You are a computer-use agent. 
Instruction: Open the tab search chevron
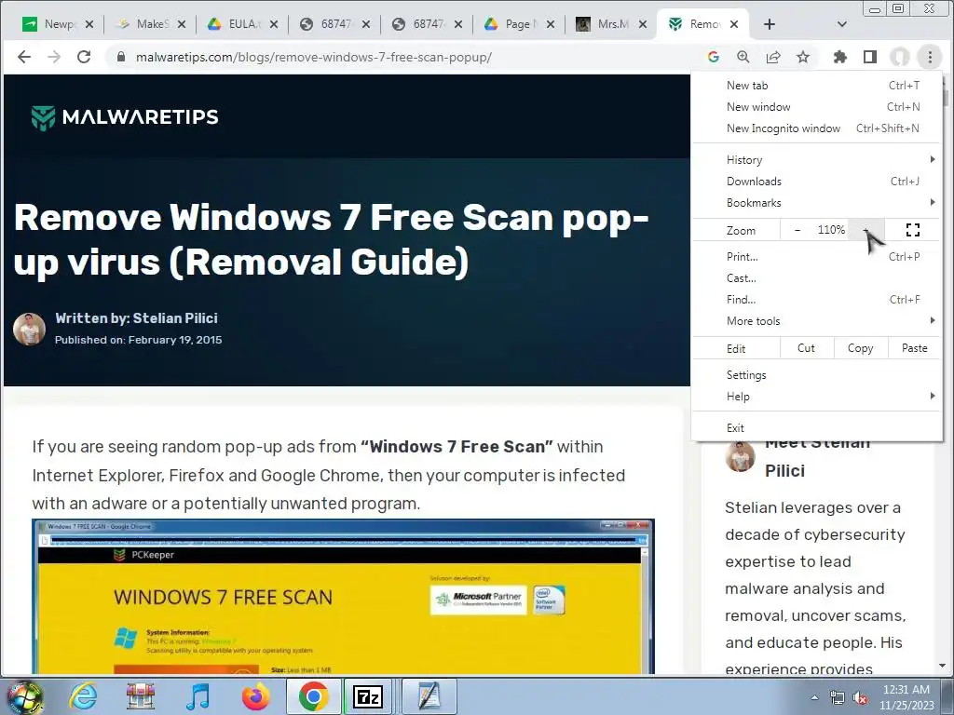[842, 24]
